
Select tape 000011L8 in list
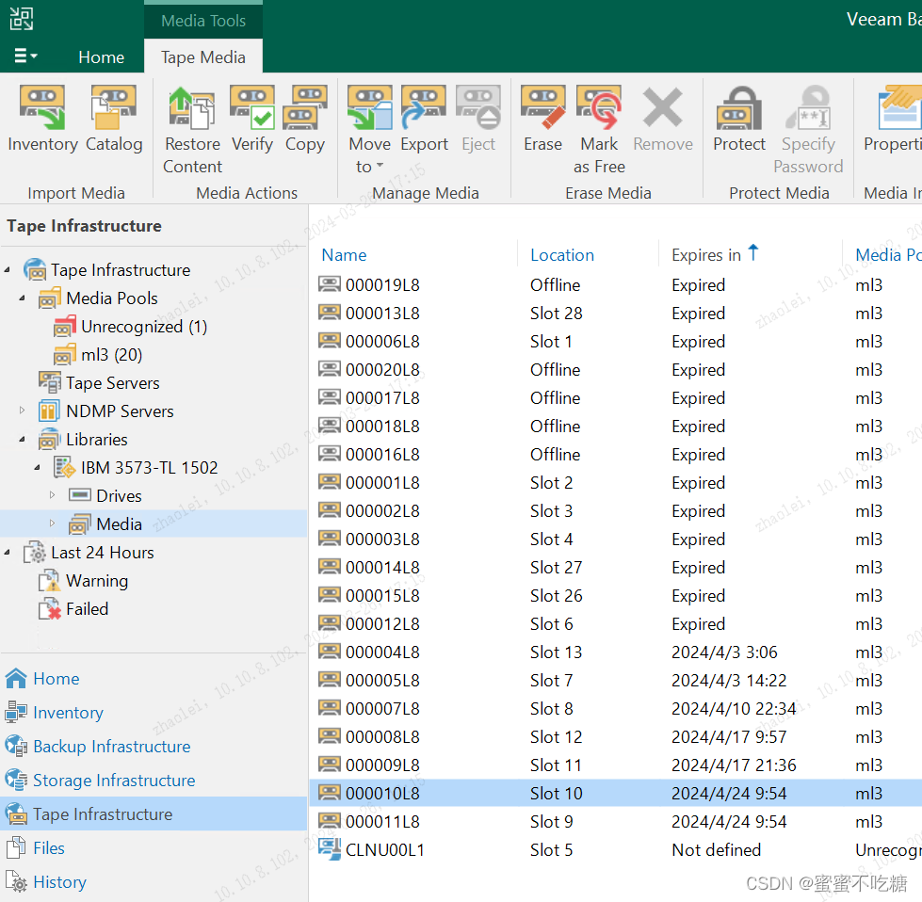(x=382, y=821)
